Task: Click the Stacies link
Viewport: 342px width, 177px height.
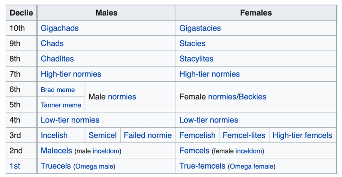Action: coord(192,43)
